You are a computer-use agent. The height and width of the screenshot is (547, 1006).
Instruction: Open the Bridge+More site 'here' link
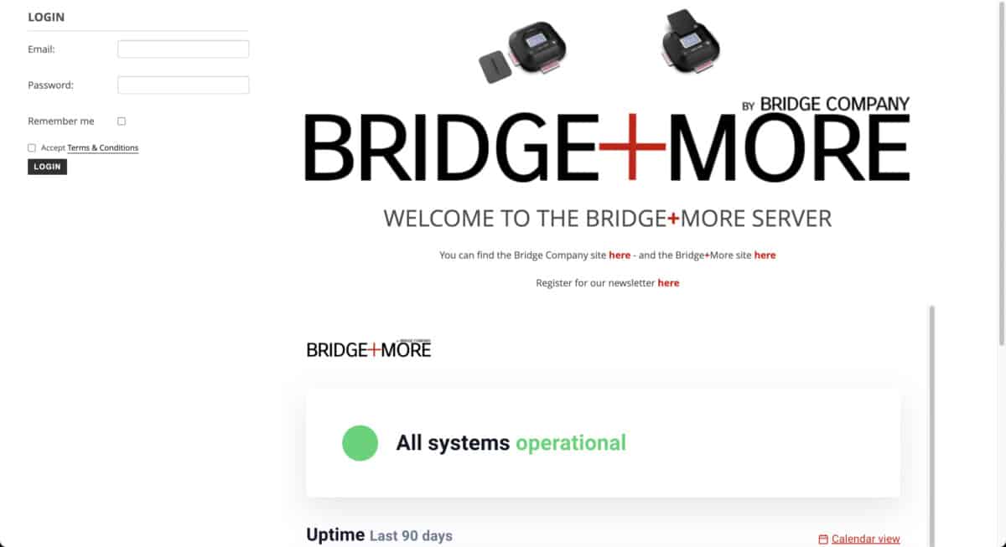[765, 255]
